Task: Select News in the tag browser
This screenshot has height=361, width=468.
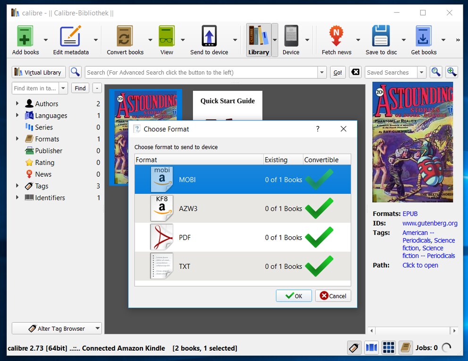Action: click(43, 174)
